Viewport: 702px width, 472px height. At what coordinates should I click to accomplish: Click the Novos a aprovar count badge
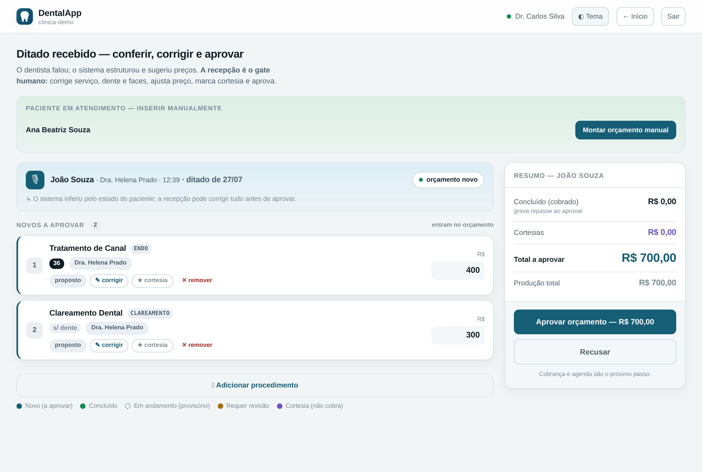(x=95, y=225)
